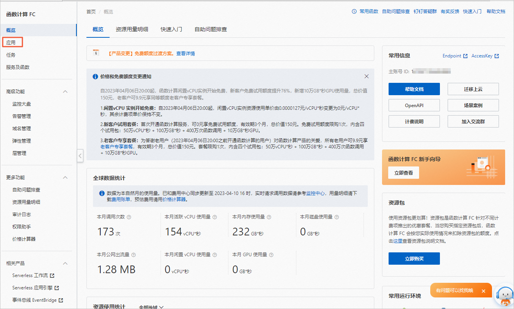This screenshot has width=514, height=309.
Task: Click the help icon beside 本月内存使用量
Action: [x=269, y=217]
